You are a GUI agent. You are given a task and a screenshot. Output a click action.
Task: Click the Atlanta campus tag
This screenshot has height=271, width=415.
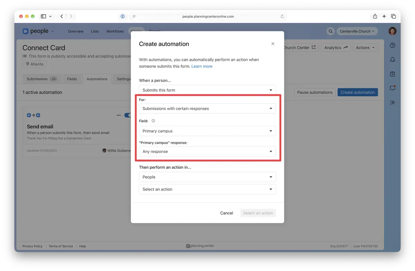pyautogui.click(x=35, y=64)
